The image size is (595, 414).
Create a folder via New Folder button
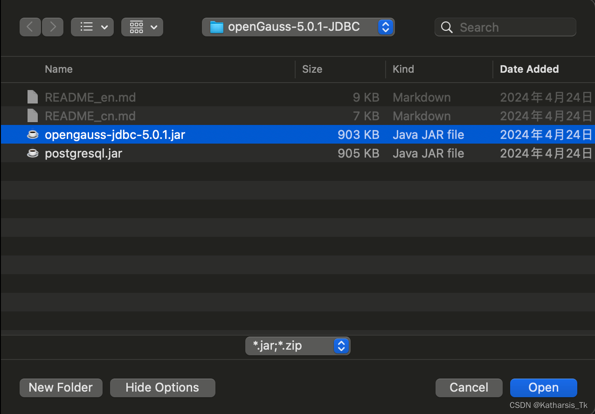(61, 387)
